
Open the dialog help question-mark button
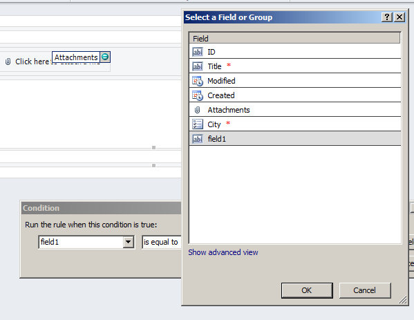(x=387, y=17)
